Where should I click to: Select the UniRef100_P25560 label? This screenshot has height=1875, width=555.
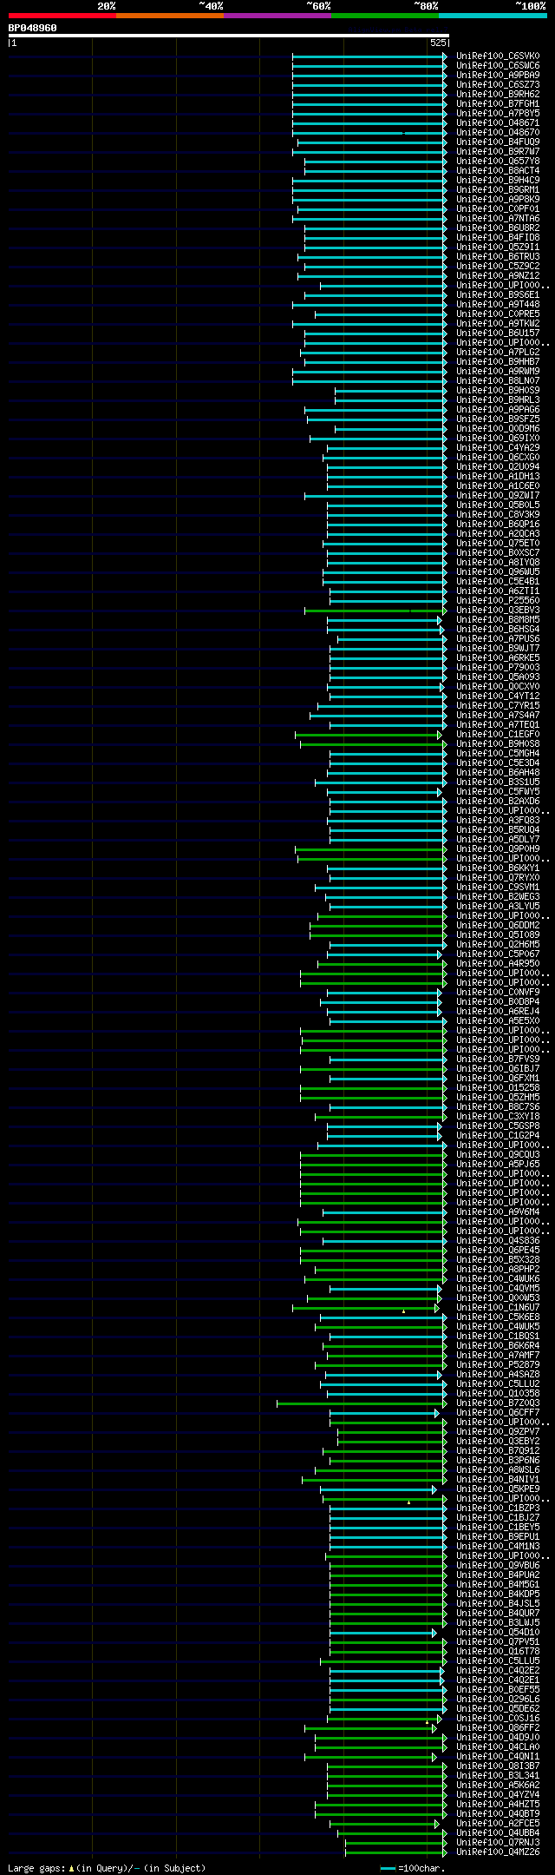[498, 601]
